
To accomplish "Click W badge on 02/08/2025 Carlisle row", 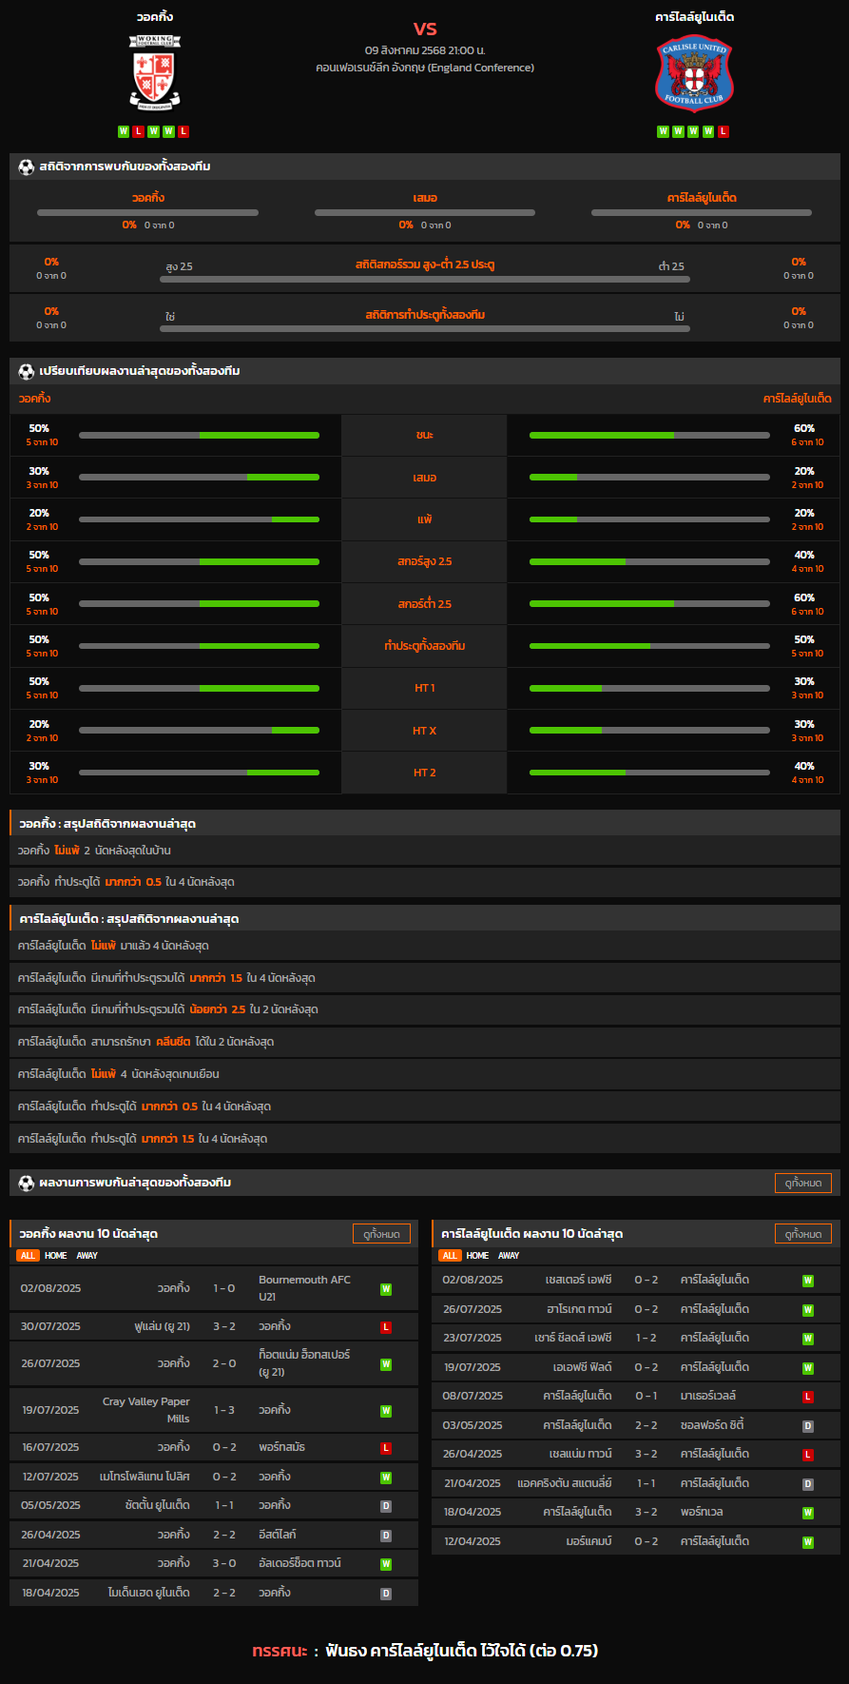I will pos(808,1281).
